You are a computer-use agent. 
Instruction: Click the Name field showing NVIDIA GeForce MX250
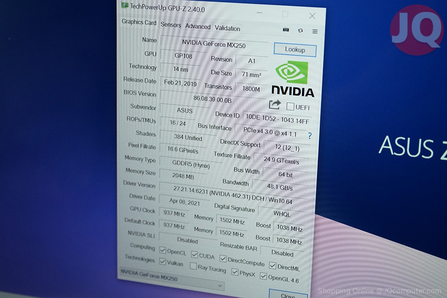[x=214, y=44]
